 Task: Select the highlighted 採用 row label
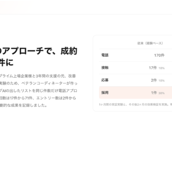[105, 92]
